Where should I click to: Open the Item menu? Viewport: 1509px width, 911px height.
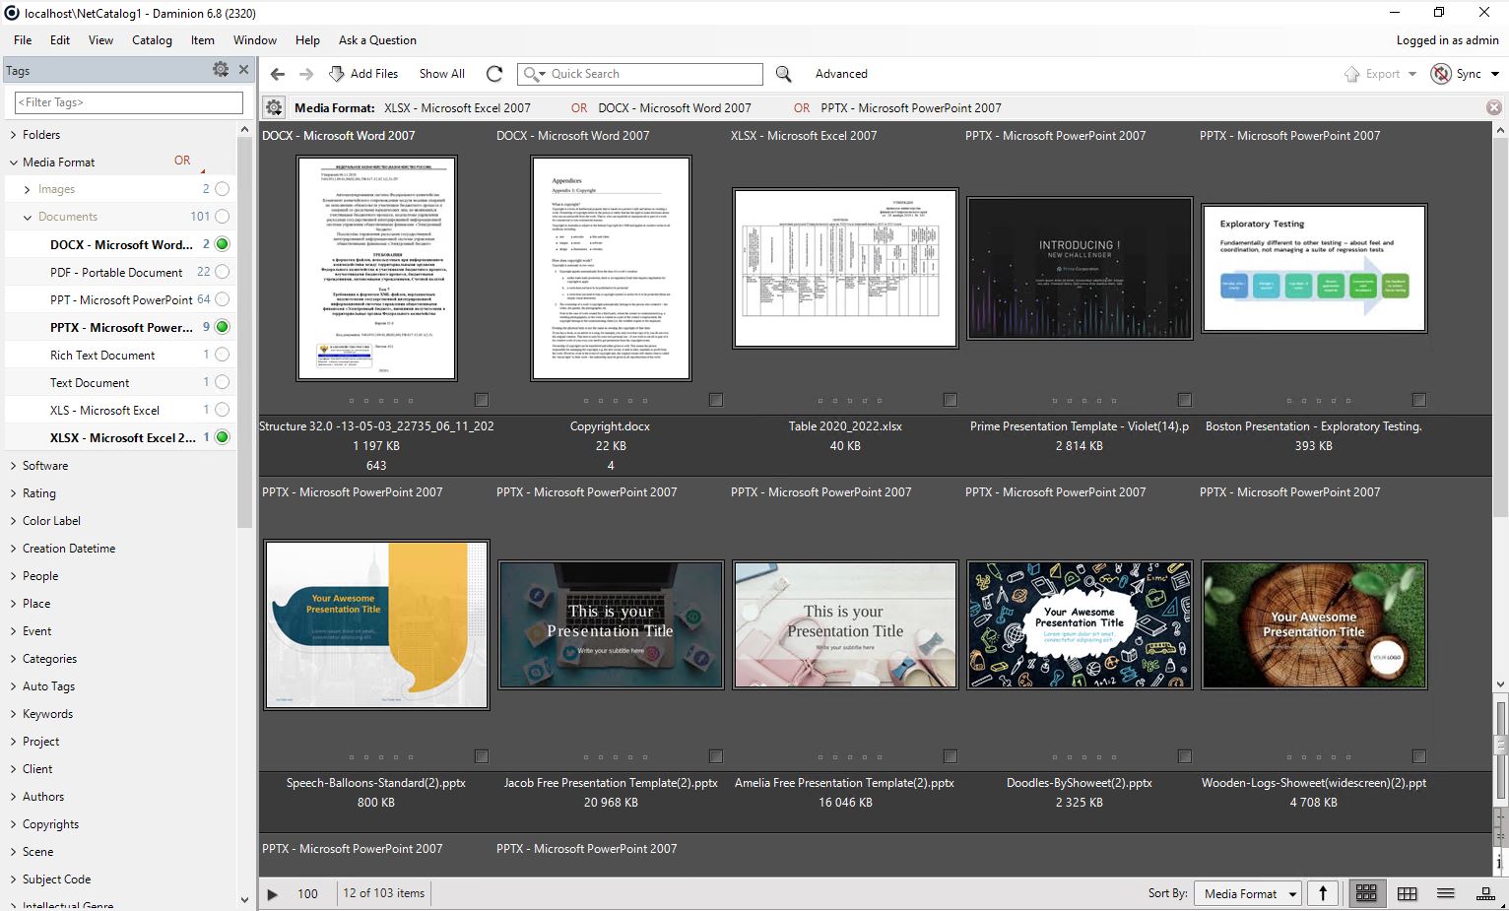coord(202,40)
